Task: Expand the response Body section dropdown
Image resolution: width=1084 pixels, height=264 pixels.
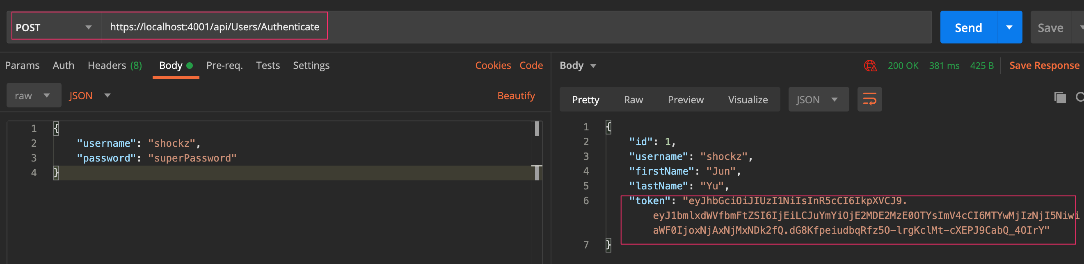Action: point(578,66)
